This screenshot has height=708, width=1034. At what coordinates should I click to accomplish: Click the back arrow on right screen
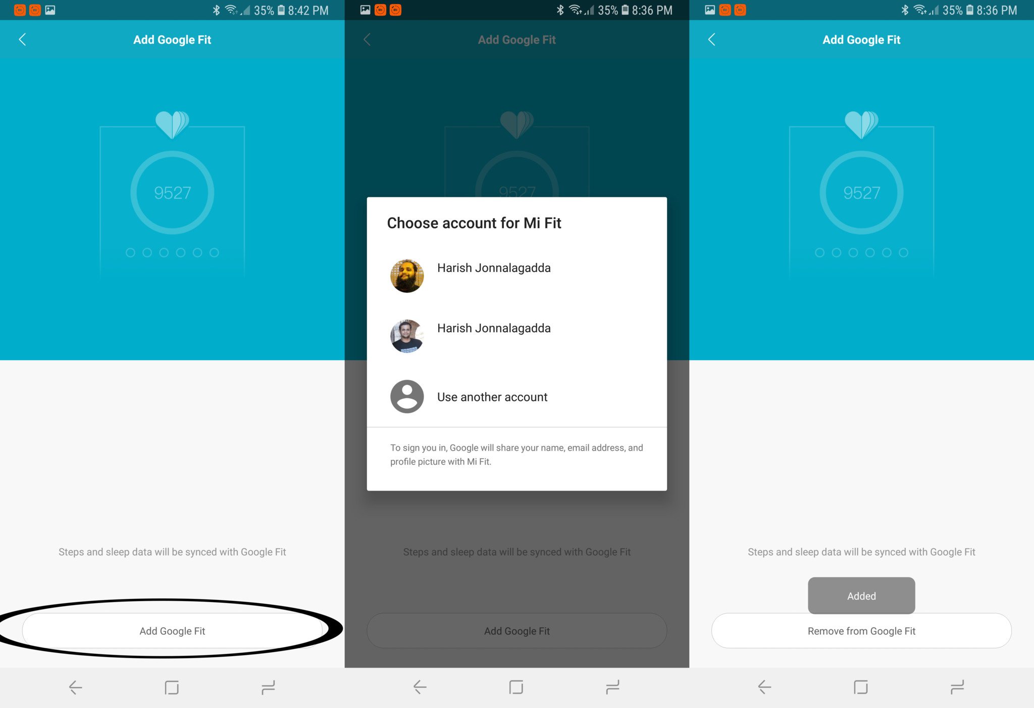[x=712, y=39]
